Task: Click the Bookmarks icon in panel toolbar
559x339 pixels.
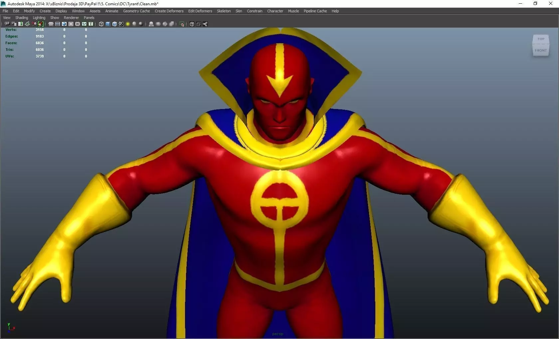Action: [x=21, y=24]
